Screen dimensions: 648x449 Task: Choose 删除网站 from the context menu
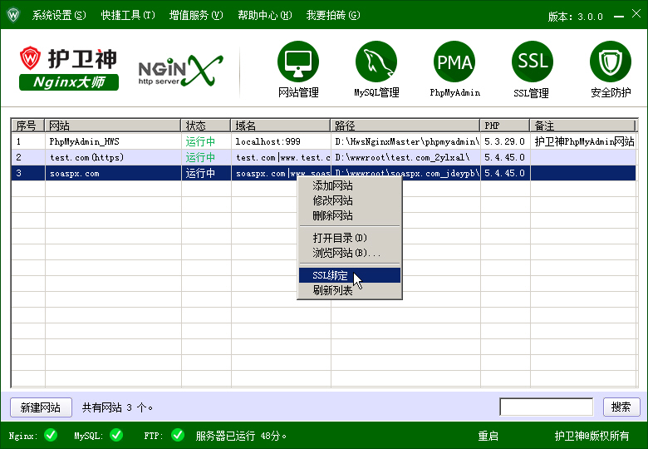click(332, 215)
